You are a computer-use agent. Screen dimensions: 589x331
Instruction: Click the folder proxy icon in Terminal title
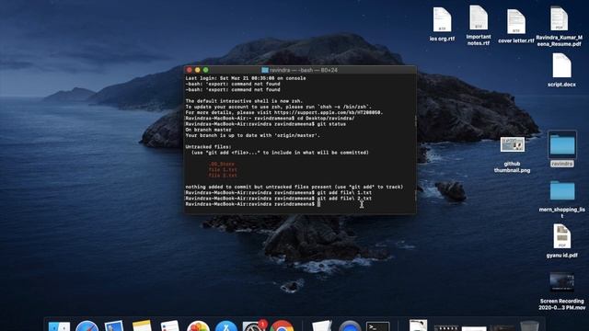(x=265, y=70)
